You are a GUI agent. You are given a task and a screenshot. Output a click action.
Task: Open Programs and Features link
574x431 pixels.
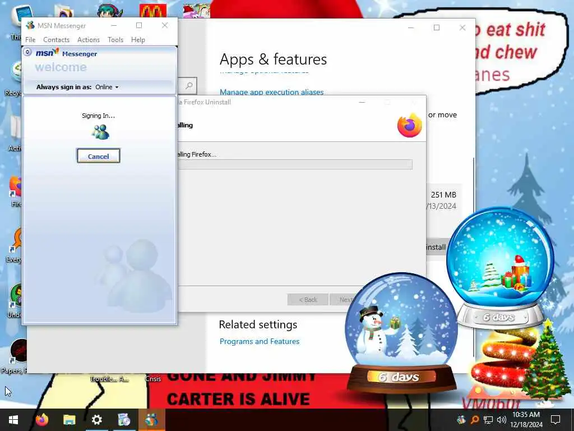click(x=260, y=341)
